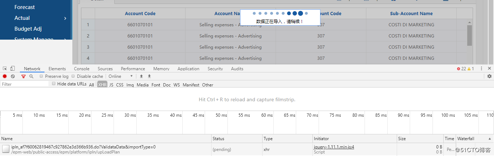Open the Elements tab

[57, 69]
